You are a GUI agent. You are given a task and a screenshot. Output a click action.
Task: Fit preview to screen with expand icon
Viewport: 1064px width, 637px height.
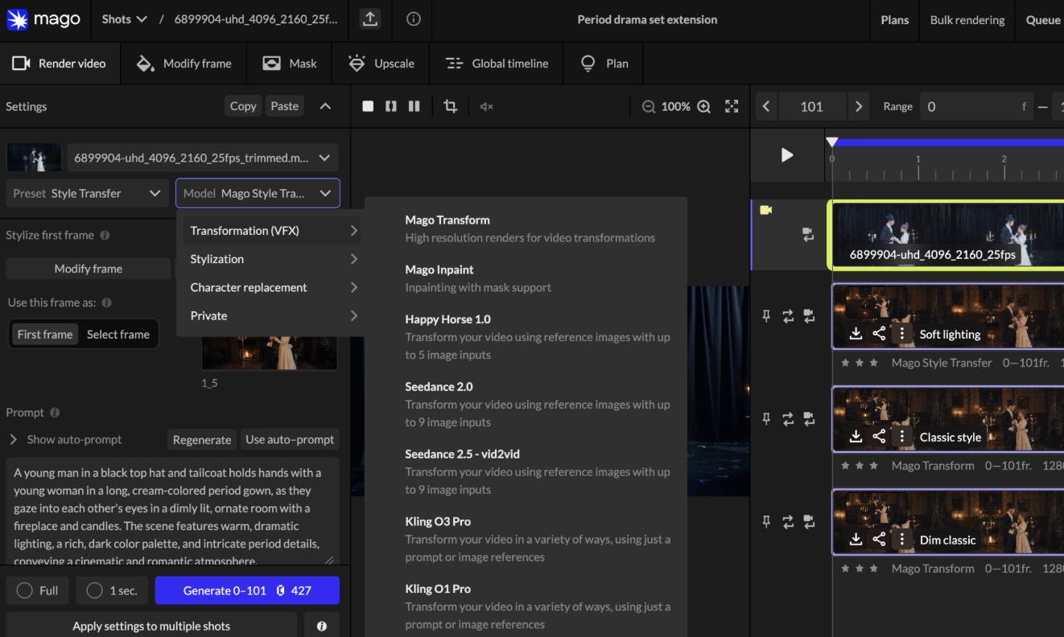click(732, 106)
